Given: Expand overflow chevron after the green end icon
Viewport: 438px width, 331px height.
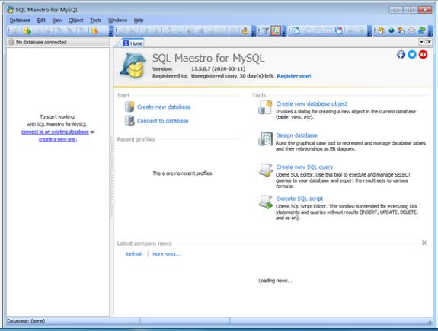Looking at the screenshot, I should [x=430, y=30].
